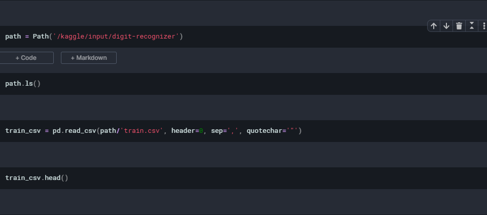Viewport: 487px width, 215px height.
Task: Move the selected cell down
Action: click(x=446, y=26)
